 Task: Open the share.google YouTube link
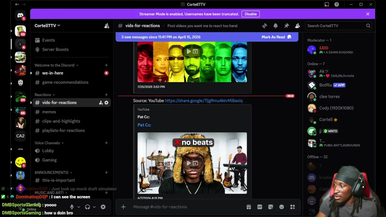click(x=204, y=101)
